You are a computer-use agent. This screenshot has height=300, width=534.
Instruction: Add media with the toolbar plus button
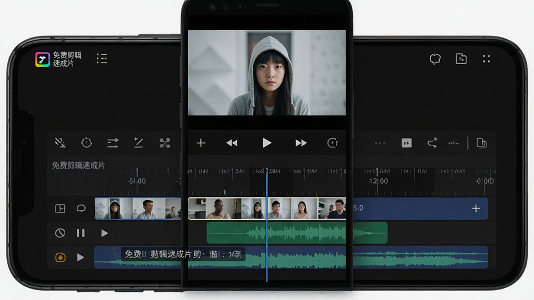coord(201,143)
